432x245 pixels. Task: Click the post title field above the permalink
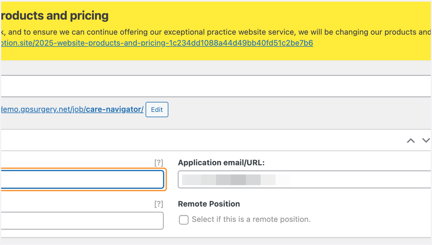tap(216, 86)
